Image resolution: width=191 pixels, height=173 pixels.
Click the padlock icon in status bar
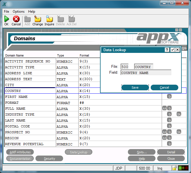click(x=174, y=168)
